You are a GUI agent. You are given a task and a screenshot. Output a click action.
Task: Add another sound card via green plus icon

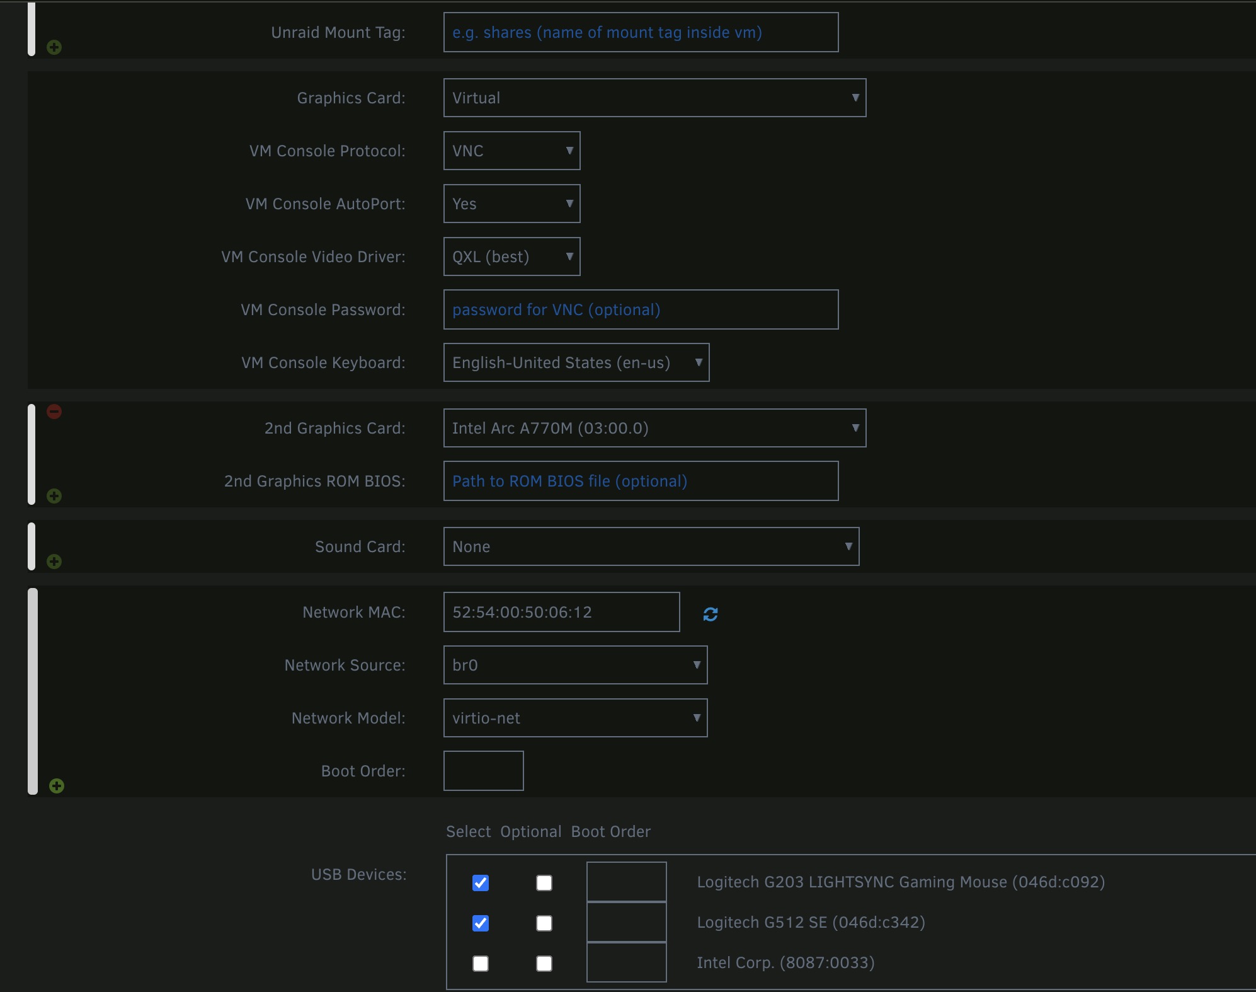pos(54,562)
